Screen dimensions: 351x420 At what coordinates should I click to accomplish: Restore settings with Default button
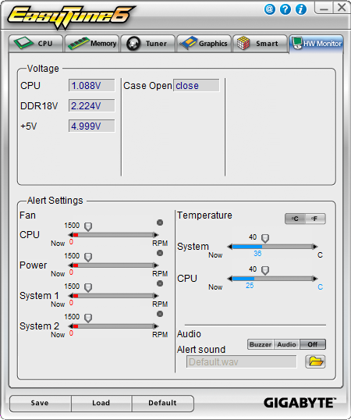(x=163, y=403)
